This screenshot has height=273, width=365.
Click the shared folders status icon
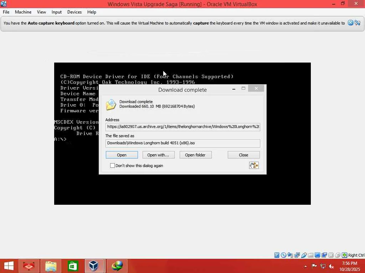(x=310, y=255)
